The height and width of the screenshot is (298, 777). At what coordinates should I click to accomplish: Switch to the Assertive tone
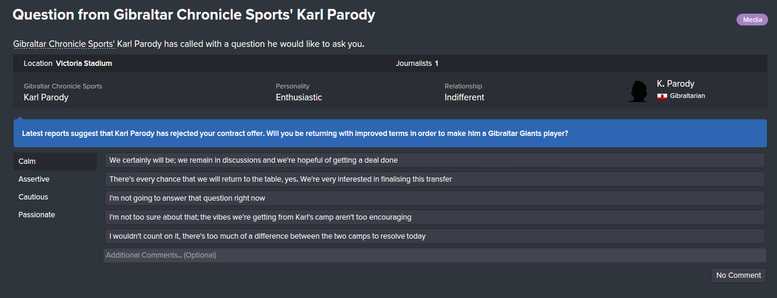55,179
